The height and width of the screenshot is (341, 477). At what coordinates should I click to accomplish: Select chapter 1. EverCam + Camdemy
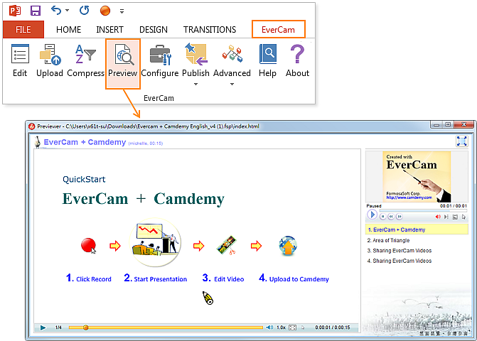417,229
